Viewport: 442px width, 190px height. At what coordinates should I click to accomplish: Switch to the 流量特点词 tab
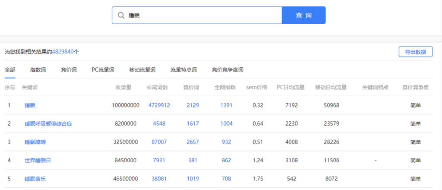point(183,70)
